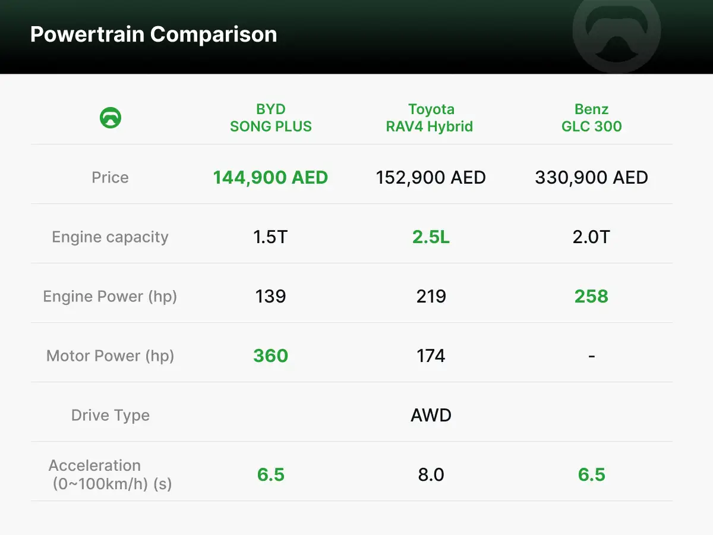Select the Motor Power (hp) row label
Viewport: 713px width, 535px height.
point(111,355)
